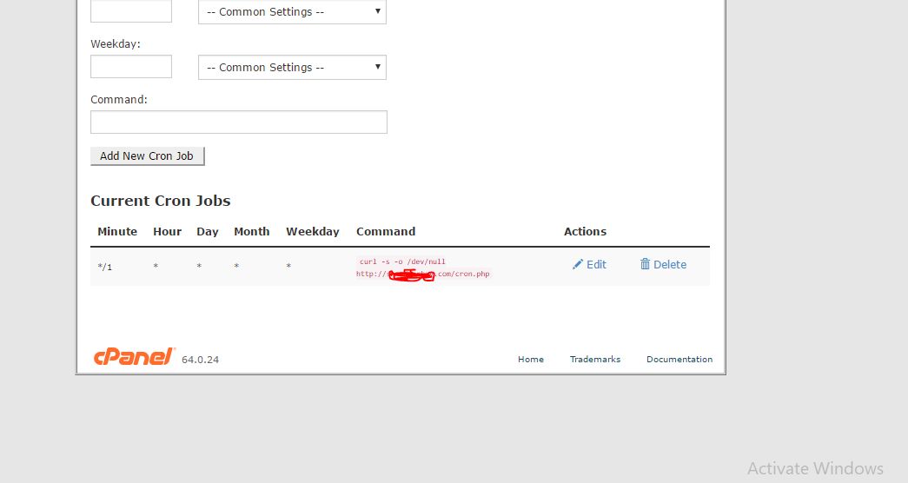
Task: Click the Hour column header
Action: coord(168,232)
